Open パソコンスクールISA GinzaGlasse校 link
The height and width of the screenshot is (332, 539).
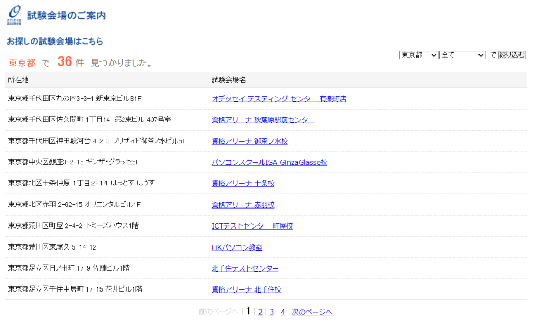269,162
